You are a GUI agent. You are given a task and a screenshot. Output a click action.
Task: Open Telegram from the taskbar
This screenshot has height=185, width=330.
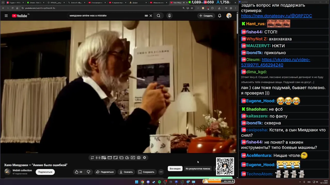[188, 182]
